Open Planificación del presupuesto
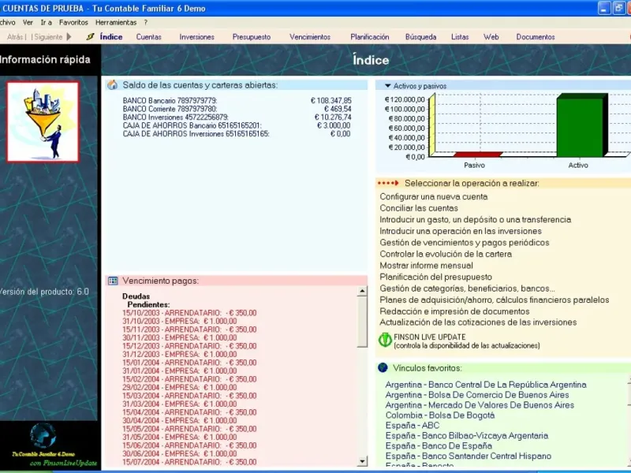631x473 pixels. pyautogui.click(x=436, y=277)
